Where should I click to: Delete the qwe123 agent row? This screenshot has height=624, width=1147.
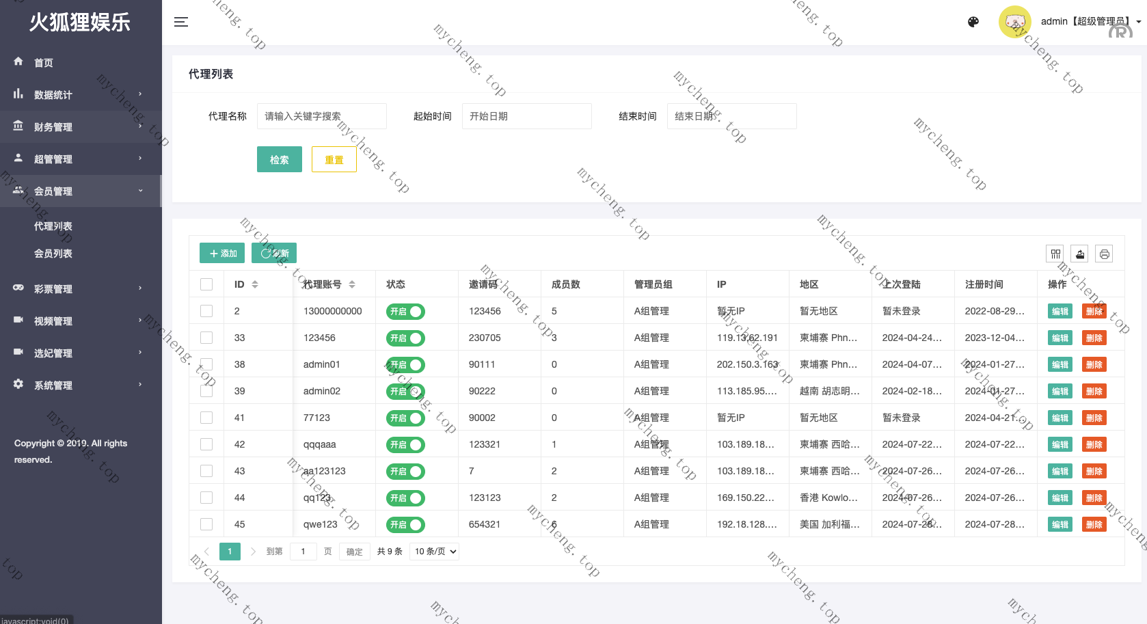(x=1094, y=525)
